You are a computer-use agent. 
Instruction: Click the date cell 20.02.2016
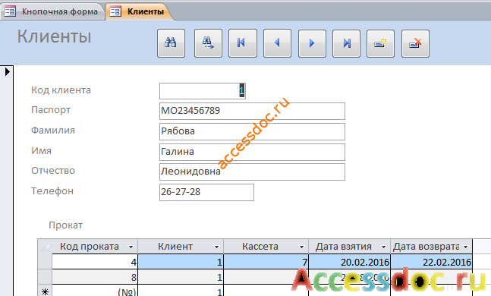pos(349,262)
